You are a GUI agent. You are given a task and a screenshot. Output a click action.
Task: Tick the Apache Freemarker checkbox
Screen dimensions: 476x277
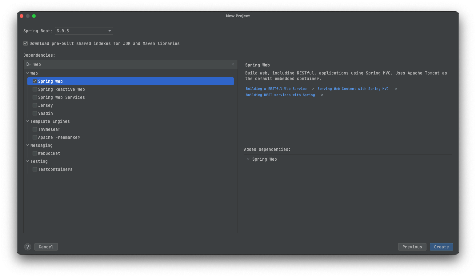[x=35, y=137]
